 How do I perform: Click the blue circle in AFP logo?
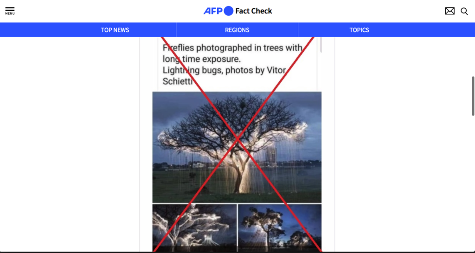(228, 11)
